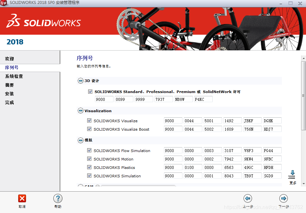Click Motion serial field 9KW4
Viewport: 306px width, 213px height.
(253, 159)
